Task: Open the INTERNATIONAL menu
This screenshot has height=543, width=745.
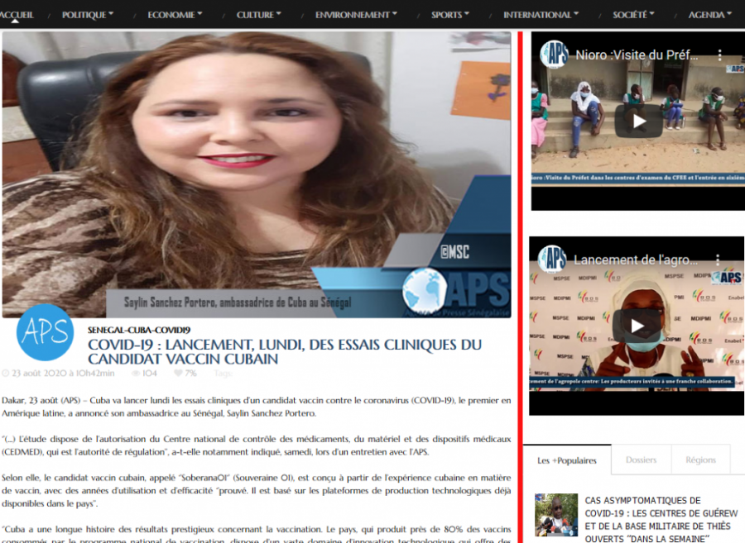Action: (541, 15)
